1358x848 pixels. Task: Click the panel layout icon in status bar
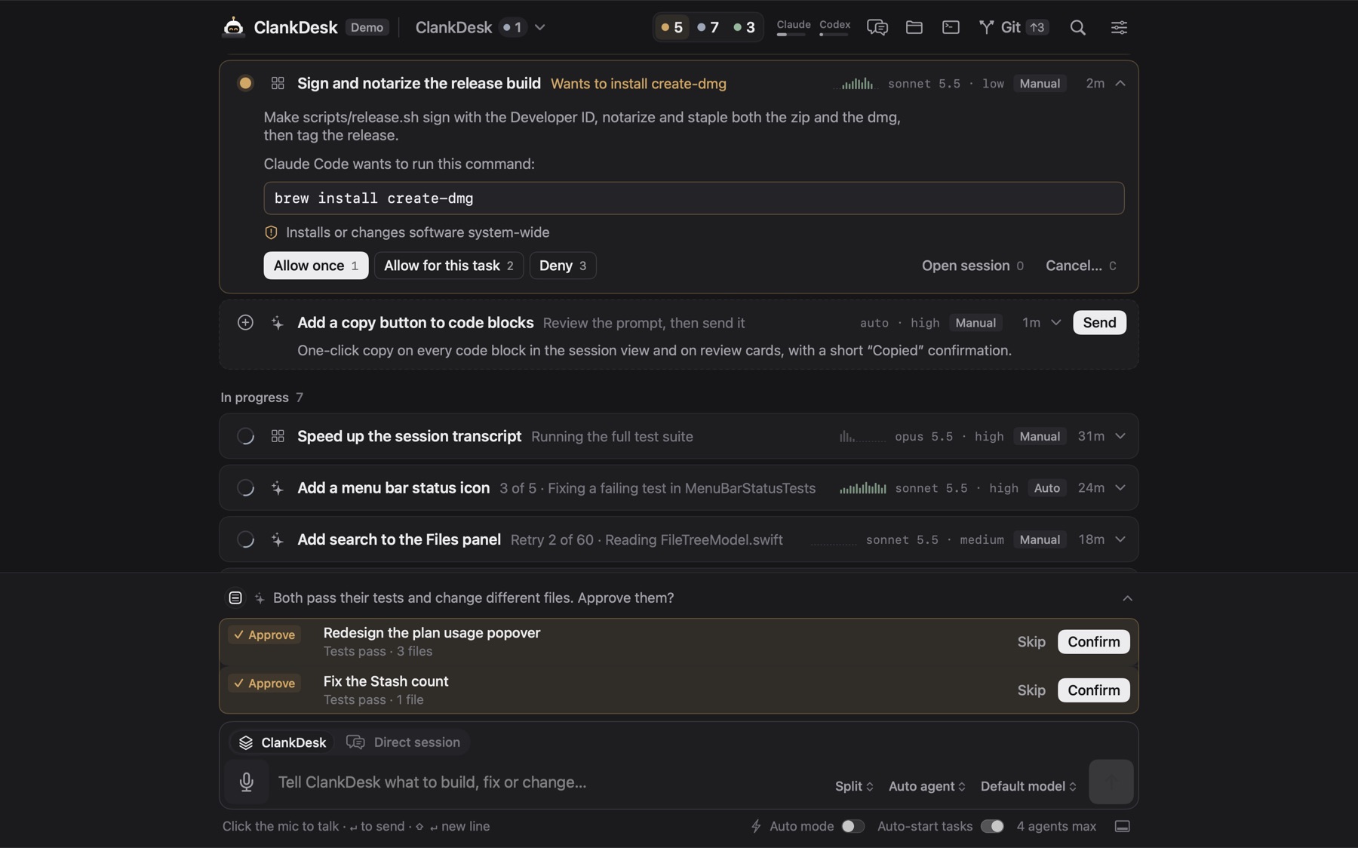click(1122, 826)
